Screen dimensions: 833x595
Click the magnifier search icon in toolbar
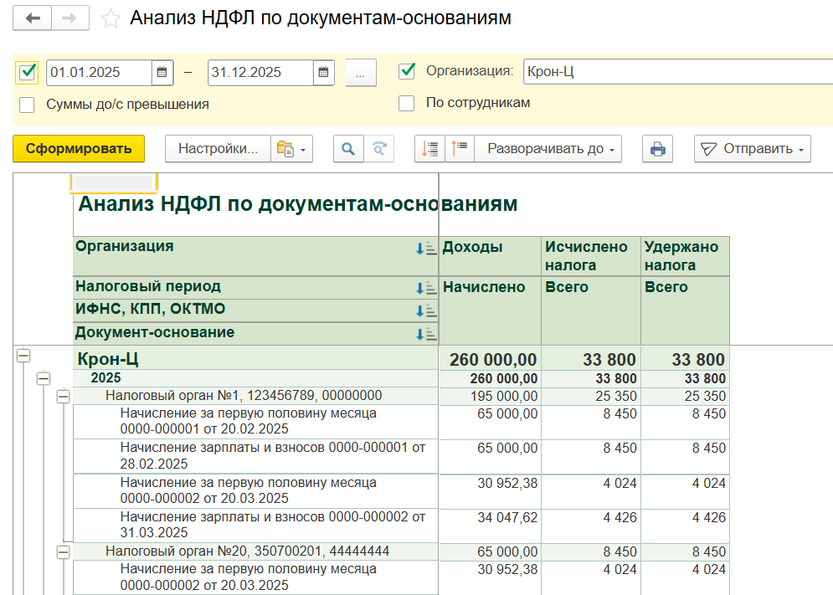click(347, 149)
